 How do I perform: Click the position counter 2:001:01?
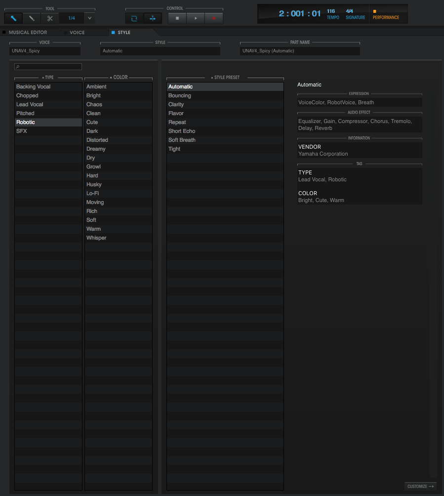pos(299,14)
